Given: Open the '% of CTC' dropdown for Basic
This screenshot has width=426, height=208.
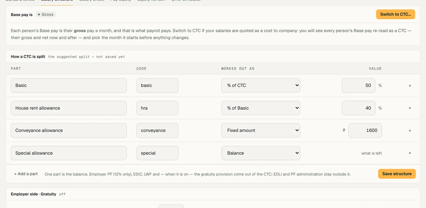Looking at the screenshot, I should [x=261, y=86].
